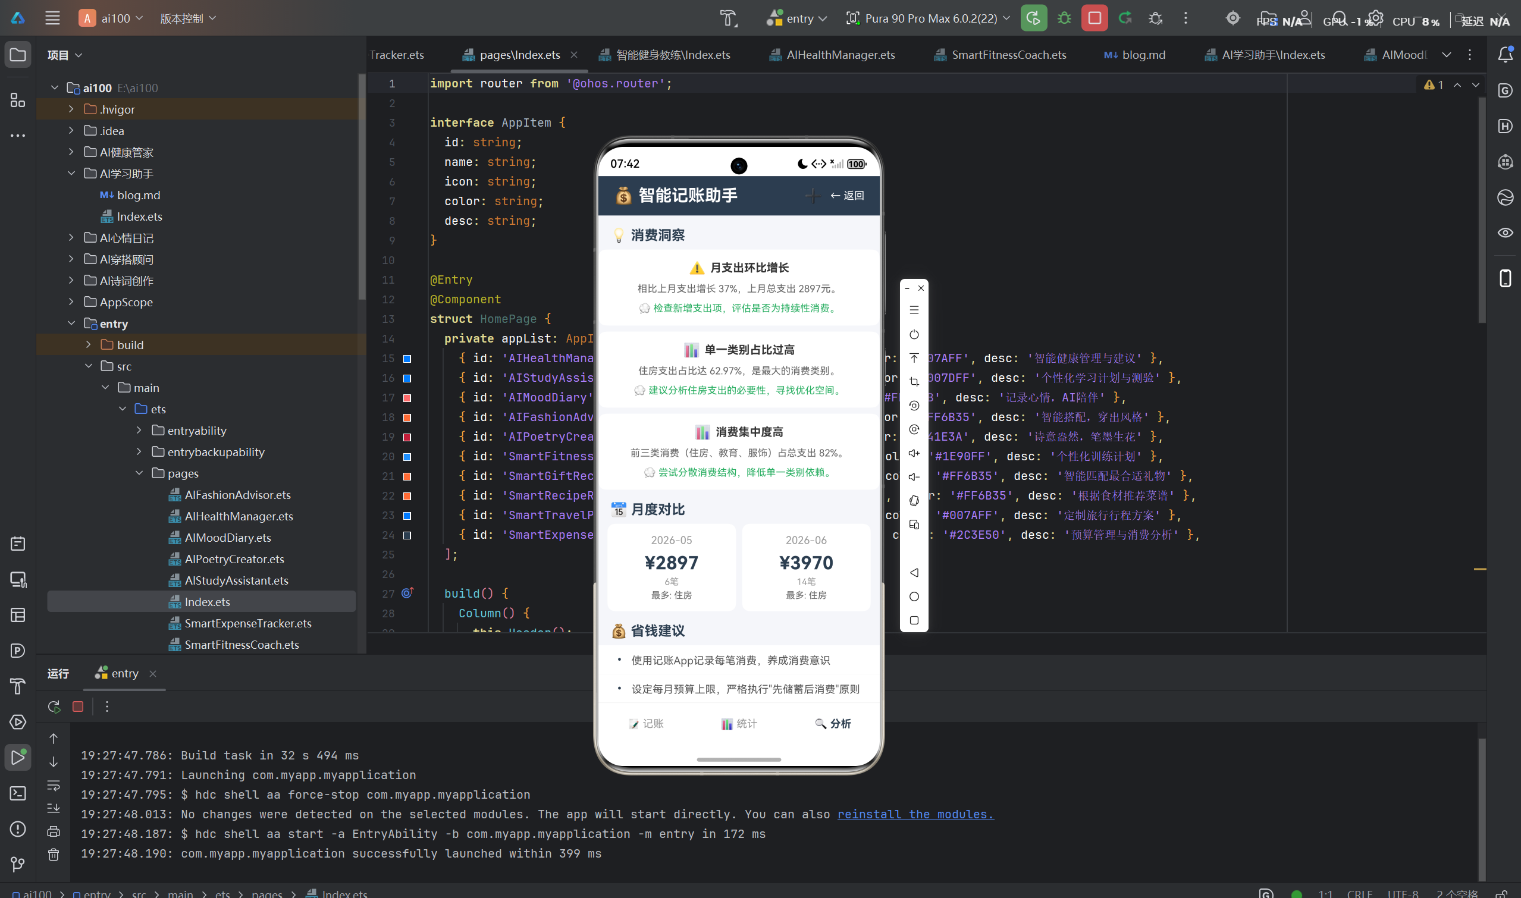Click the Build hammer icon in the toolbar
Image resolution: width=1521 pixels, height=898 pixels.
click(x=728, y=18)
